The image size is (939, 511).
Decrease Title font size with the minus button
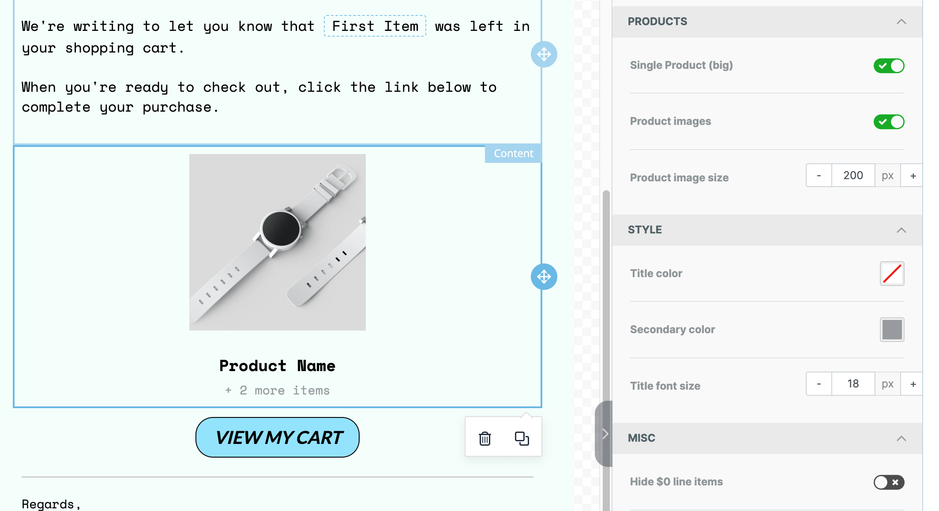819,383
